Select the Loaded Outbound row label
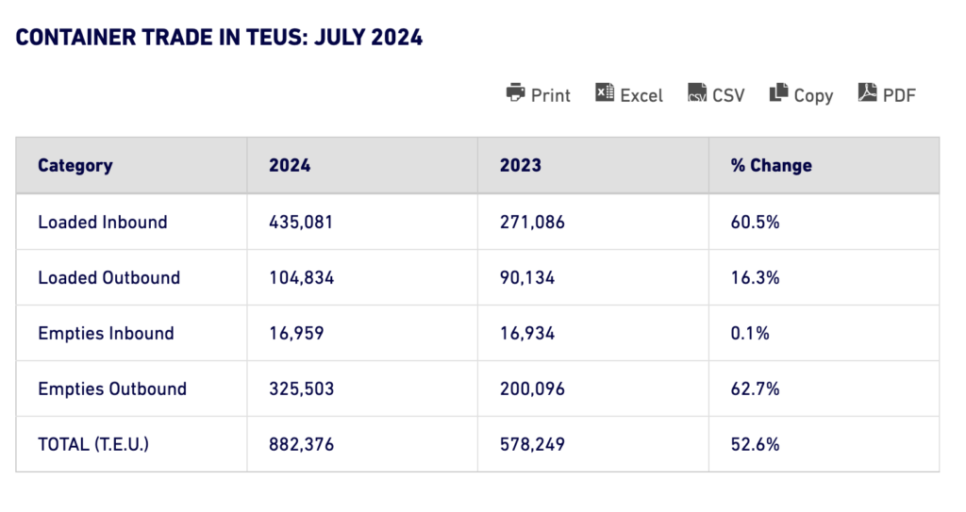 pos(108,278)
